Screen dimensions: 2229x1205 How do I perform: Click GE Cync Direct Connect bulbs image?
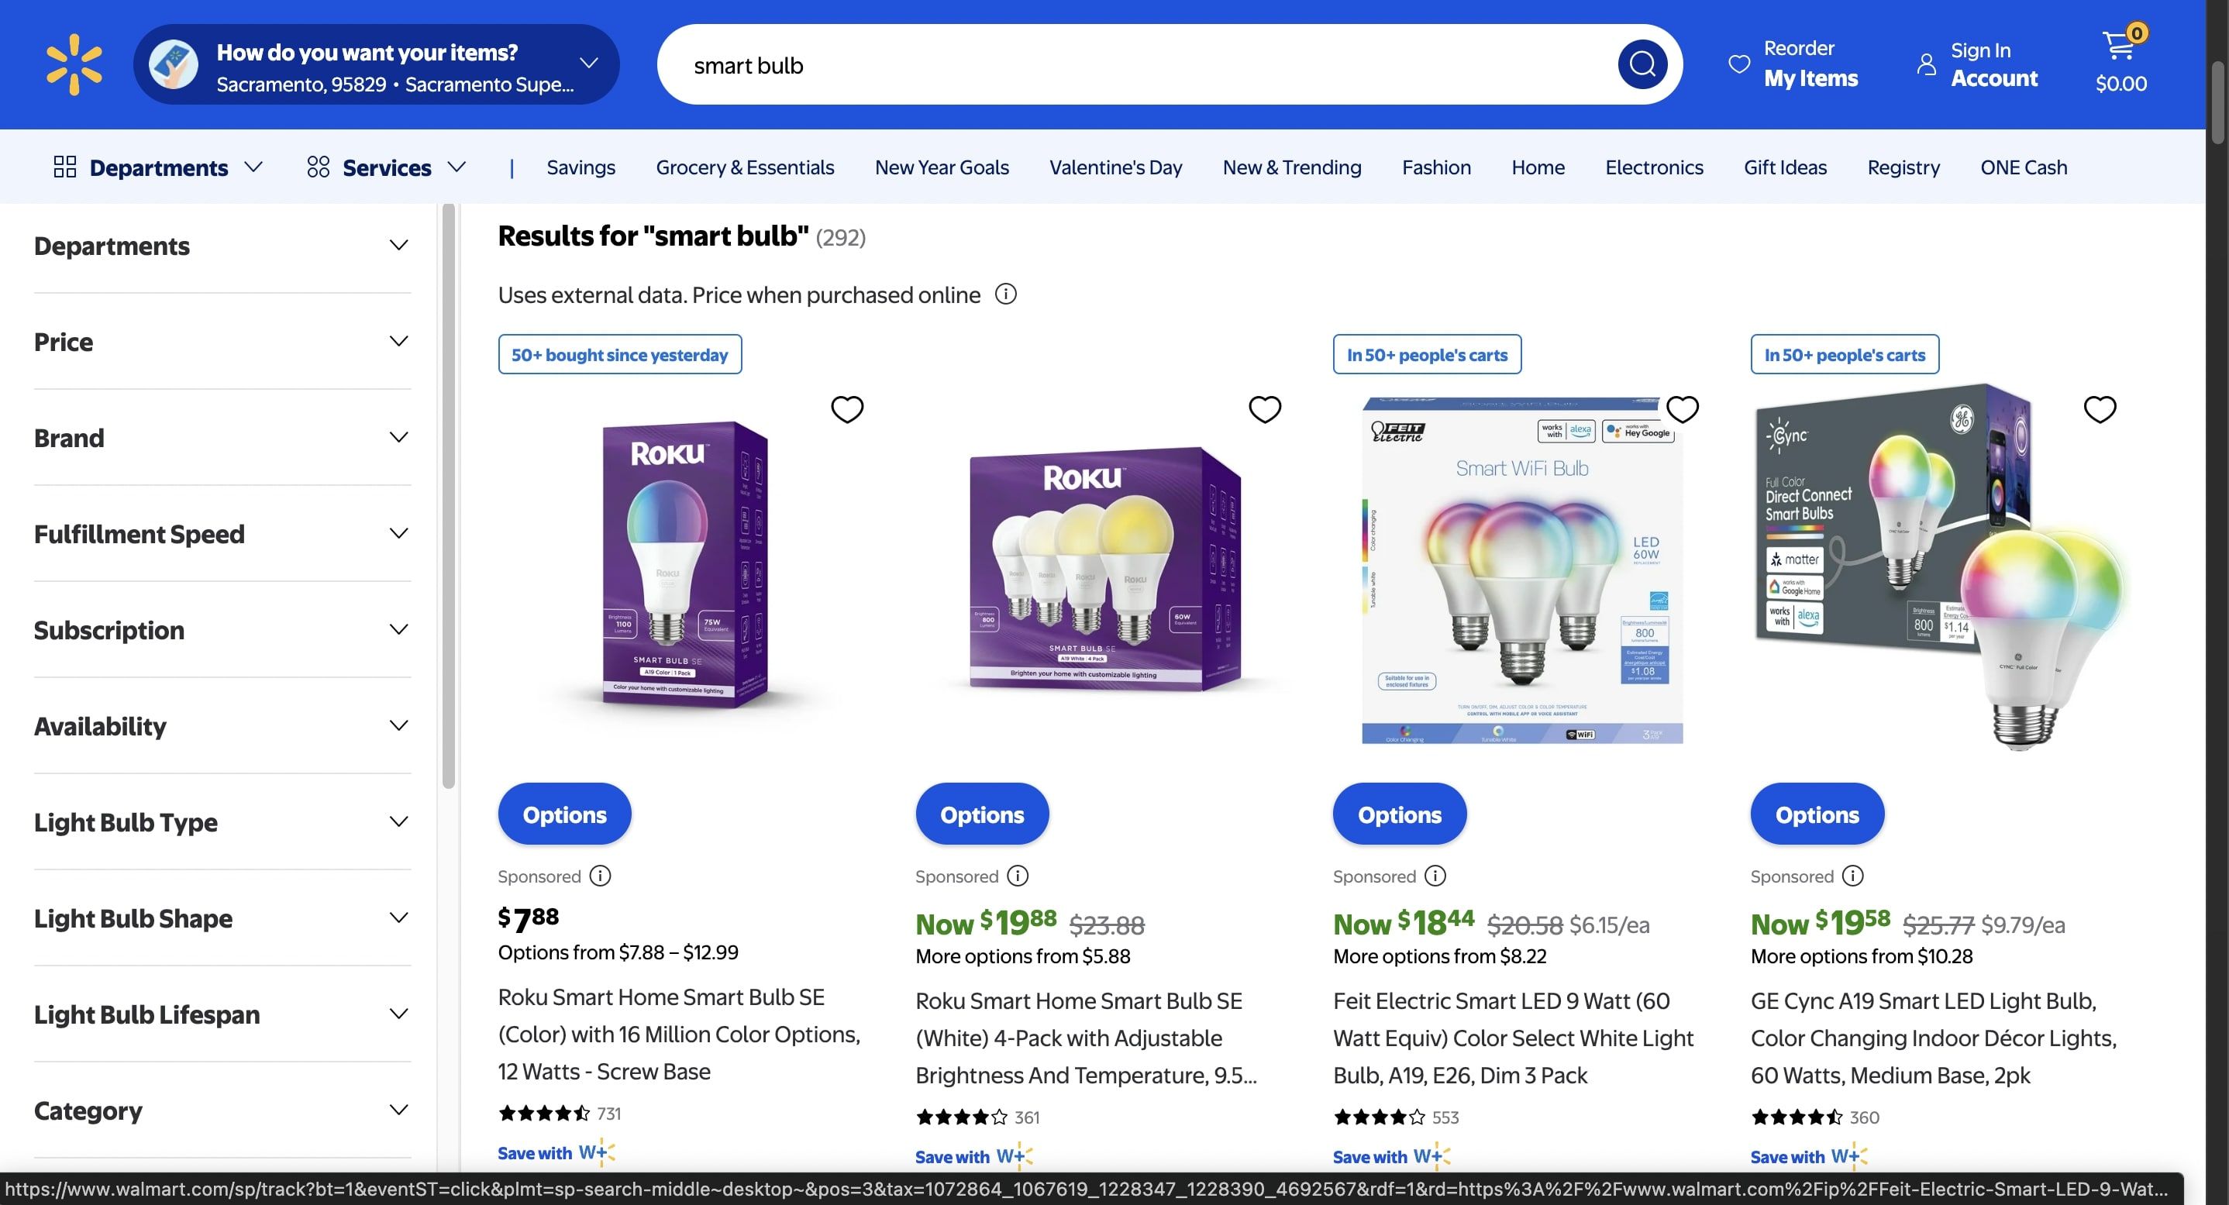pyautogui.click(x=1938, y=566)
